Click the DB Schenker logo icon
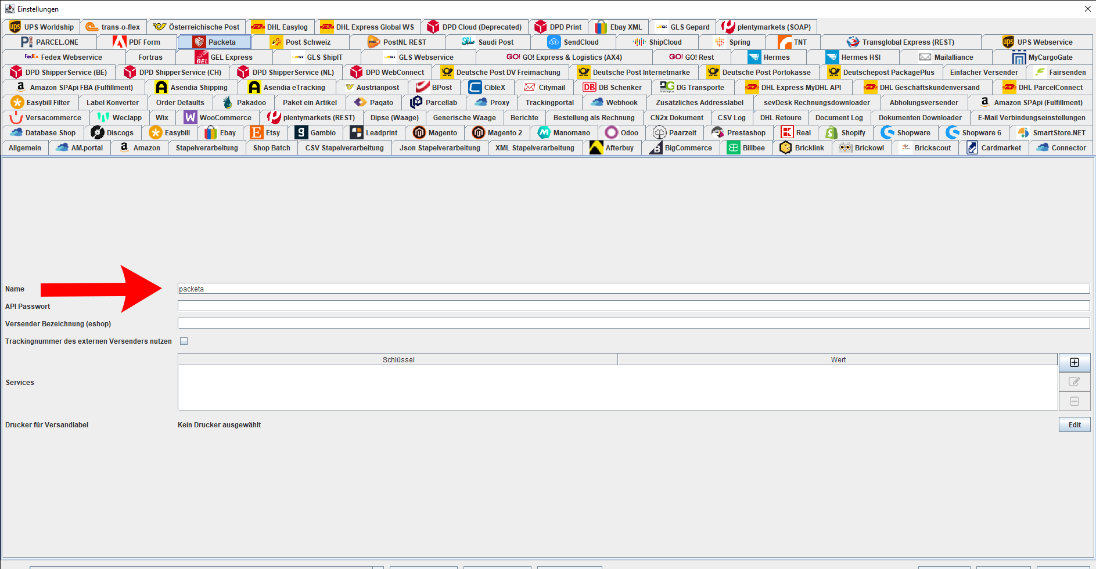This screenshot has width=1096, height=569. (589, 87)
